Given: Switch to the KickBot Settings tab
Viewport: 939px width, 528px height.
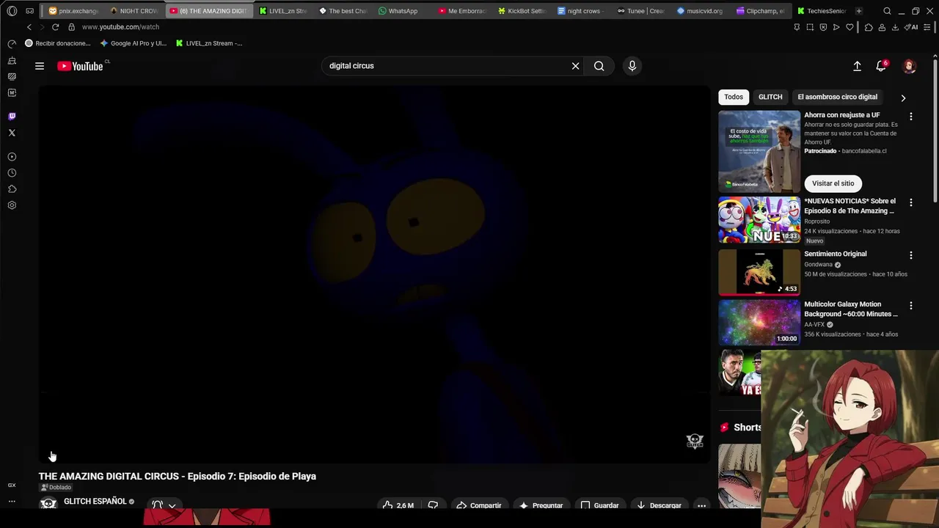Looking at the screenshot, I should 522,11.
